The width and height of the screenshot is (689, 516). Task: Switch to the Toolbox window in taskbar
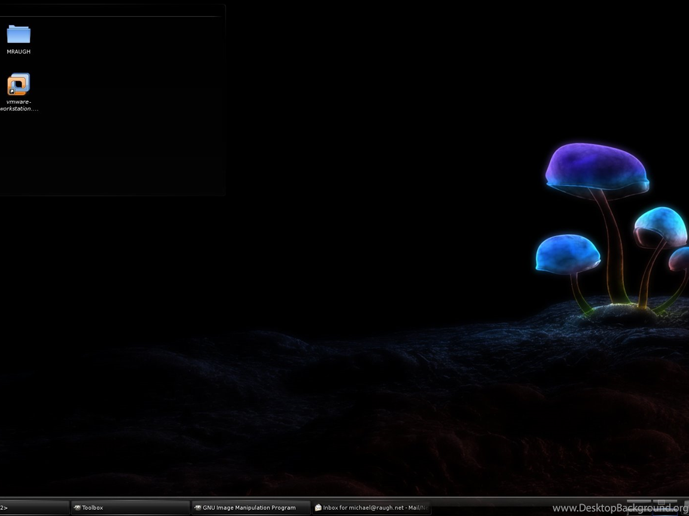pos(130,508)
